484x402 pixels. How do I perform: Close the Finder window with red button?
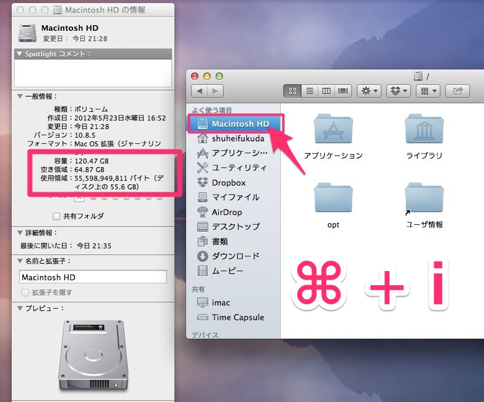[195, 76]
